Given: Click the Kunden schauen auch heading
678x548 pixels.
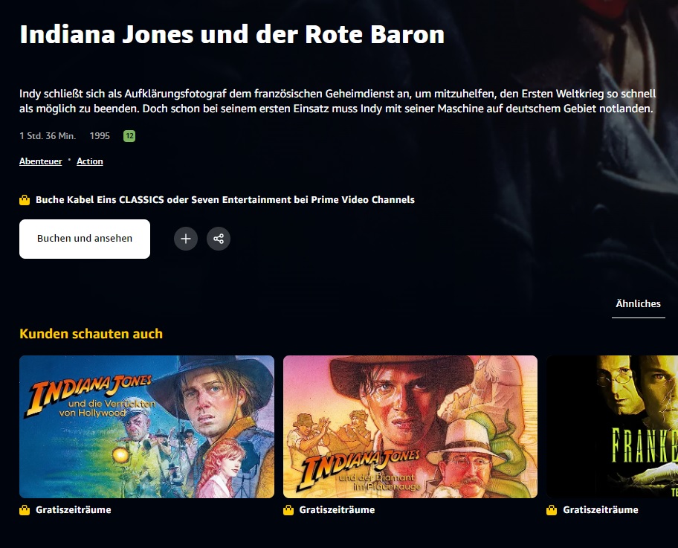Looking at the screenshot, I should click(x=91, y=334).
